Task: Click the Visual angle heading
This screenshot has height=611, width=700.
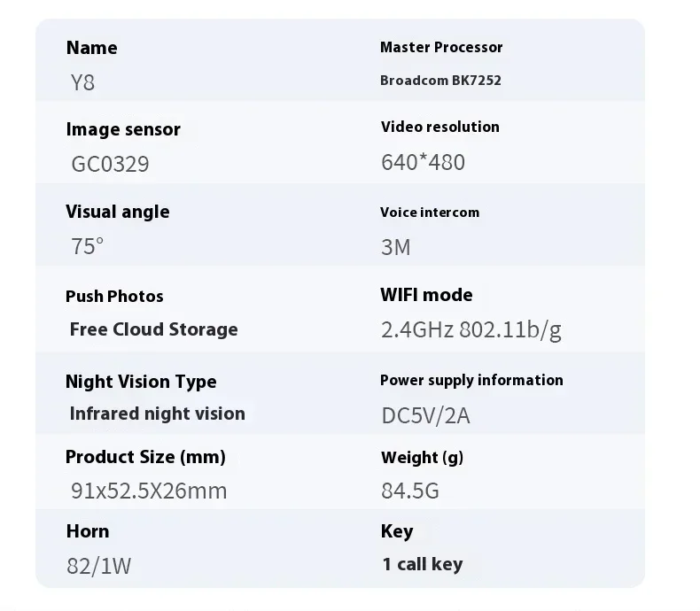Action: click(x=118, y=212)
